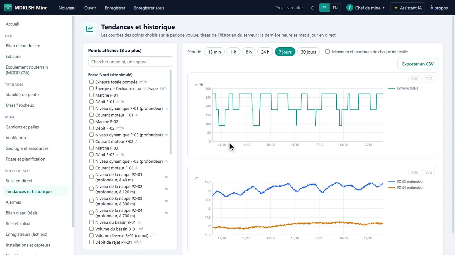Open the Nouveau menu
The height and width of the screenshot is (255, 455).
[x=67, y=8]
